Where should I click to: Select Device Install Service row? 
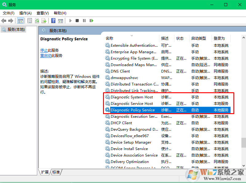[168, 149]
